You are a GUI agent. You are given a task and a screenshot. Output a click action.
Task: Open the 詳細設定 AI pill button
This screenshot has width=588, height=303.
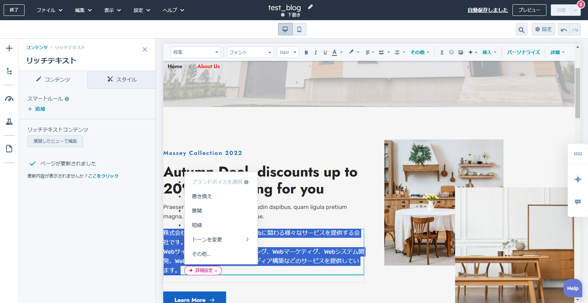[x=203, y=271]
